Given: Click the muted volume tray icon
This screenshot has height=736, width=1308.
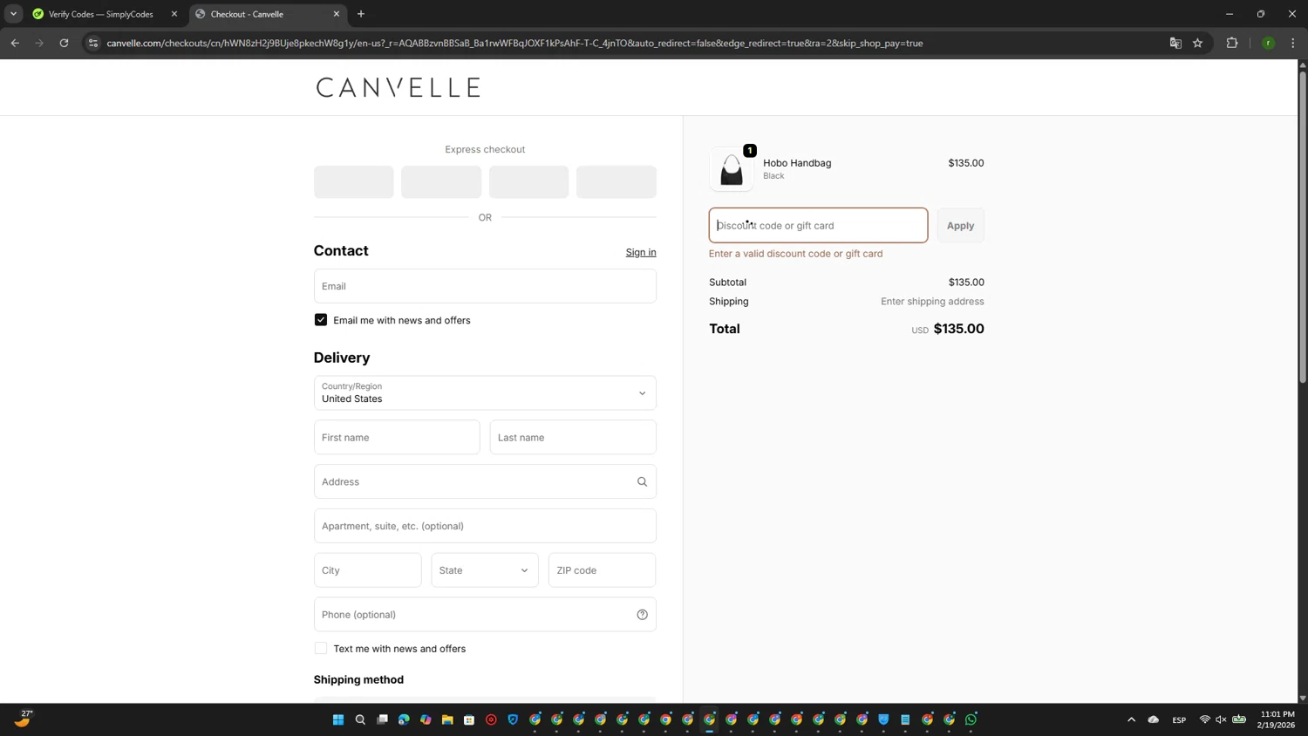Looking at the screenshot, I should coord(1221,719).
